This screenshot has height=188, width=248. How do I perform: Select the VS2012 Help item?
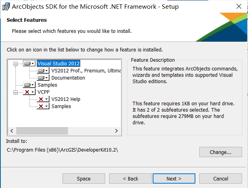66,99
